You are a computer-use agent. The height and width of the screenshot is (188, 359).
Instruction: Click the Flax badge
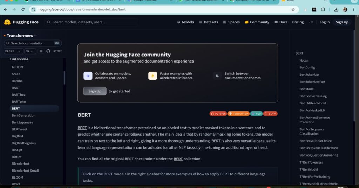coord(256,114)
